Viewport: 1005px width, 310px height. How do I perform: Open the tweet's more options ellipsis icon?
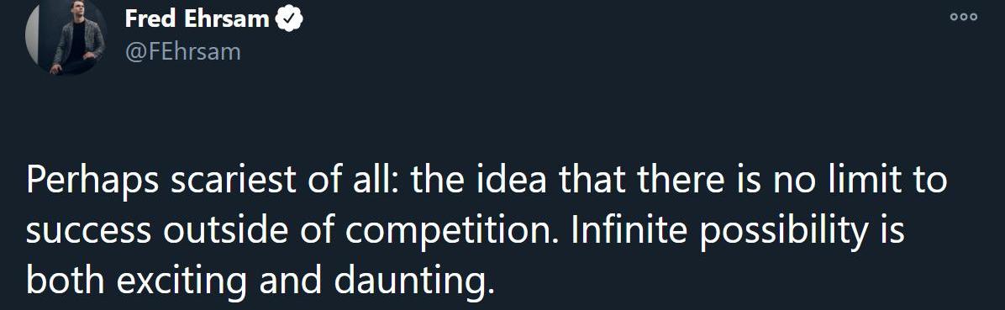[x=963, y=18]
